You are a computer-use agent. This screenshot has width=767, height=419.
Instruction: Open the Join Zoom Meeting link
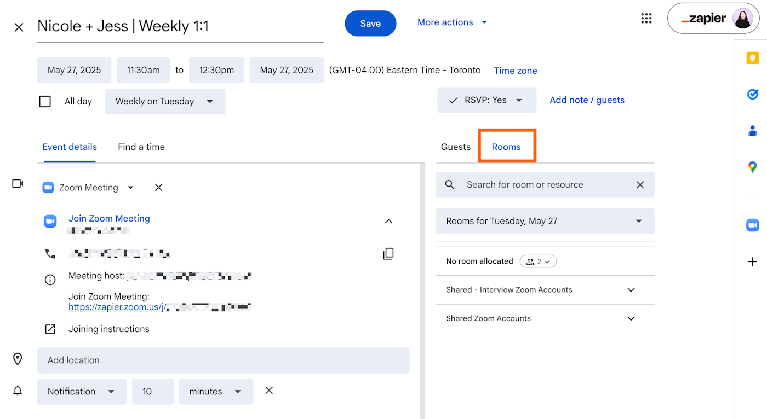[109, 218]
